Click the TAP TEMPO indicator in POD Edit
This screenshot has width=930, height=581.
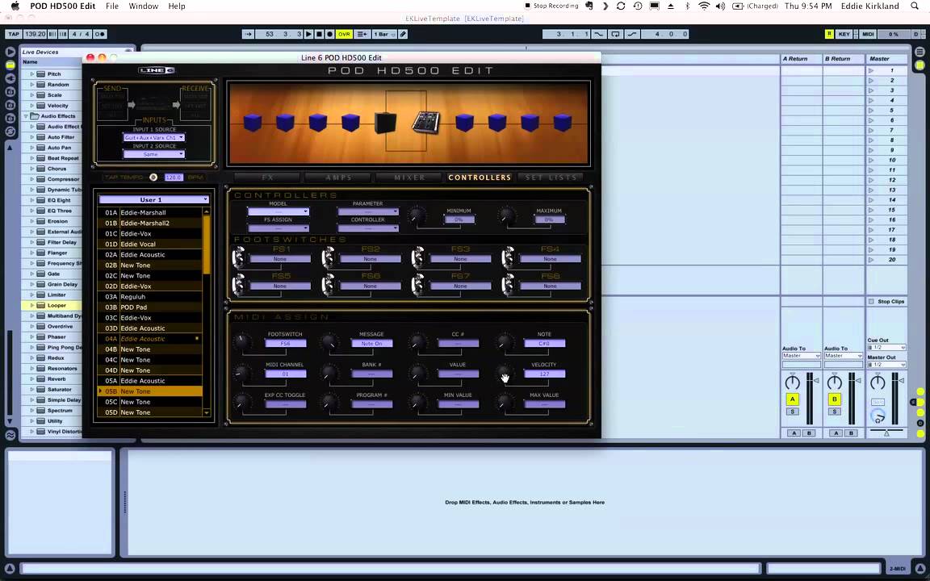[x=153, y=178]
